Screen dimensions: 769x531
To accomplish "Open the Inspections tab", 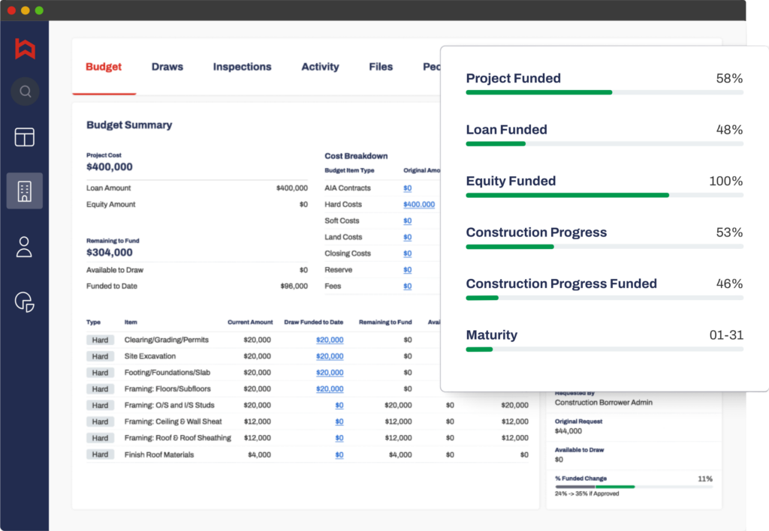I will point(242,67).
